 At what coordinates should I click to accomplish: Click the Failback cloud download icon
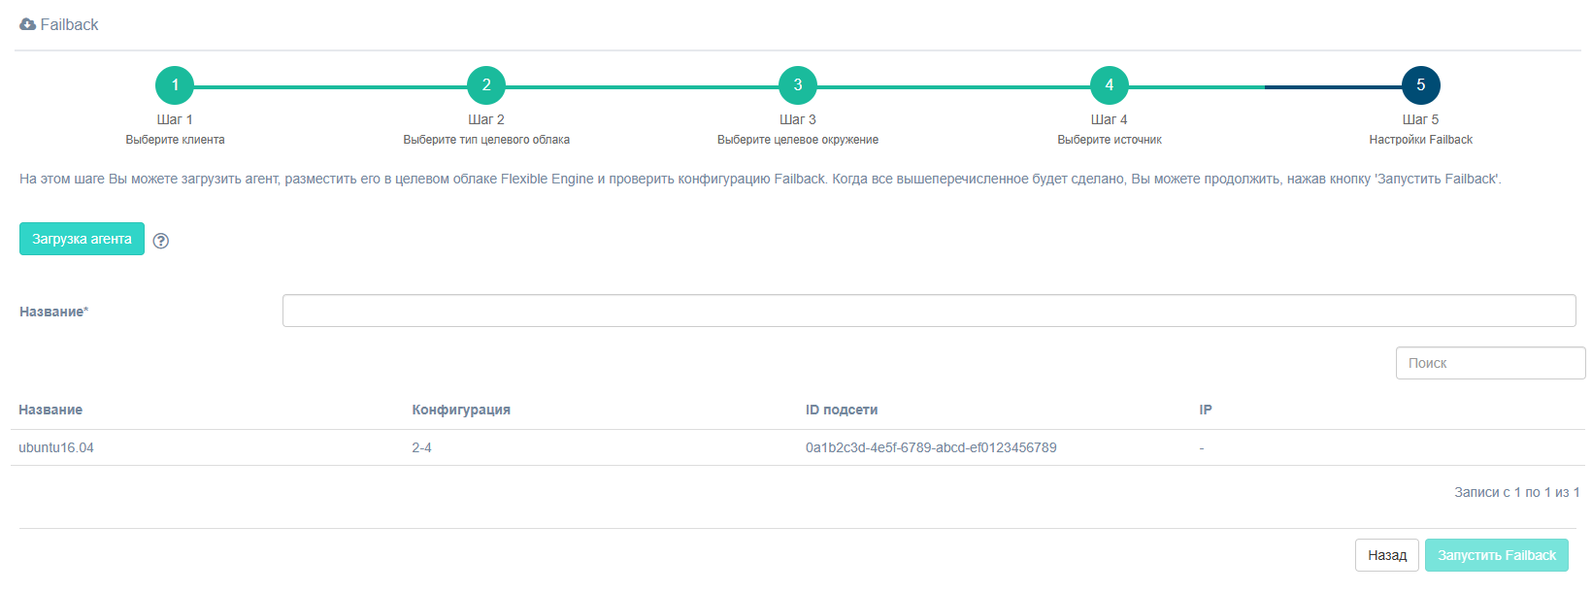pos(27,24)
